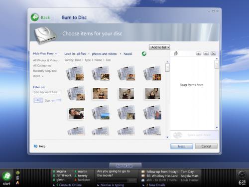This screenshot has height=187, width=249.
Task: Expand the 'Nicolas is typing' section
Action: (111, 185)
